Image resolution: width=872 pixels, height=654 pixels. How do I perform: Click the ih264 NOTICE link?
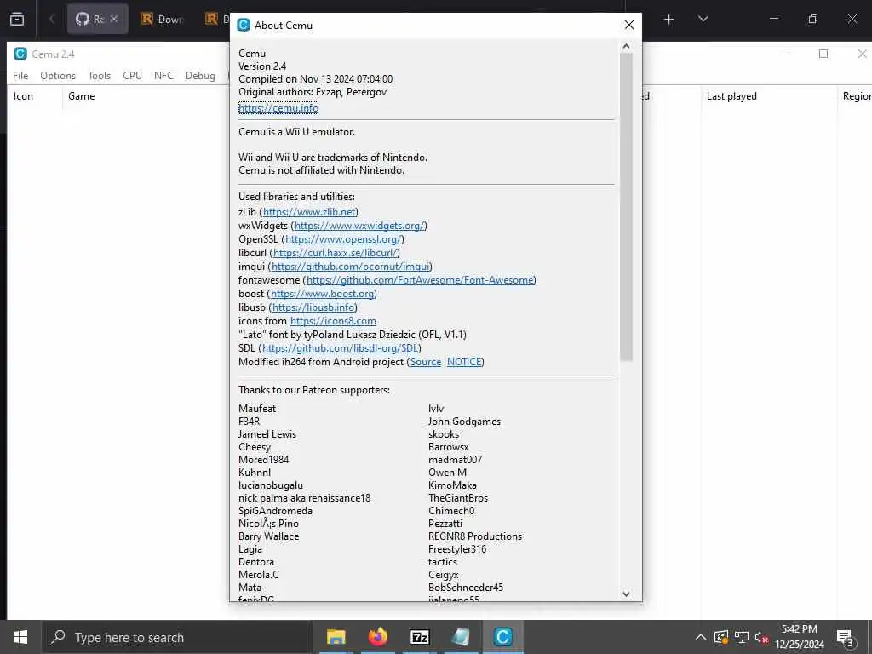[x=464, y=362]
